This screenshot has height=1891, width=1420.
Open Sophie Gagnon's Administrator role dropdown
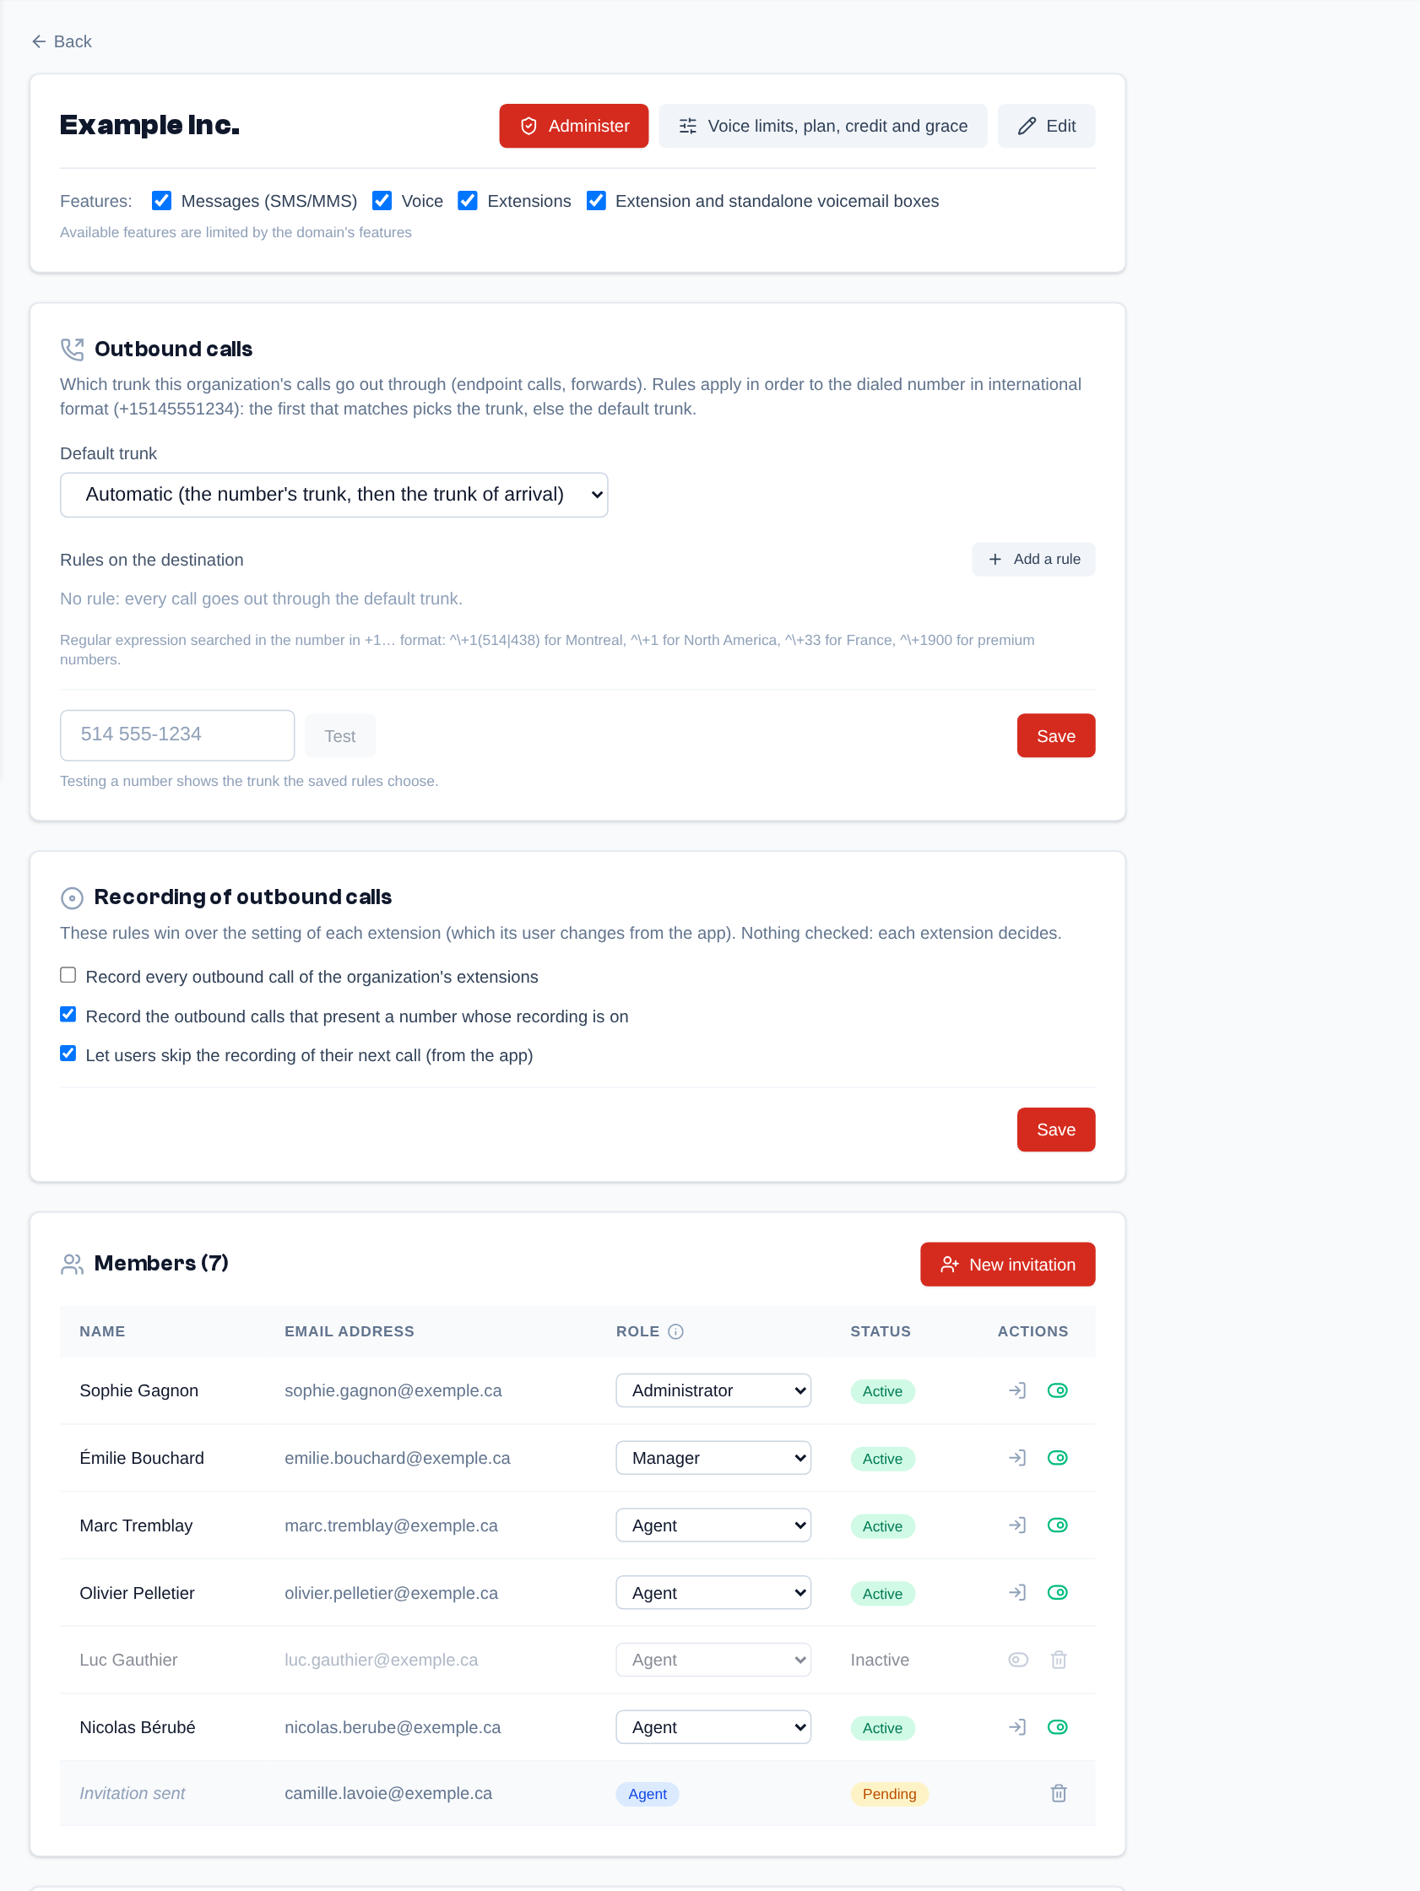click(x=713, y=1390)
